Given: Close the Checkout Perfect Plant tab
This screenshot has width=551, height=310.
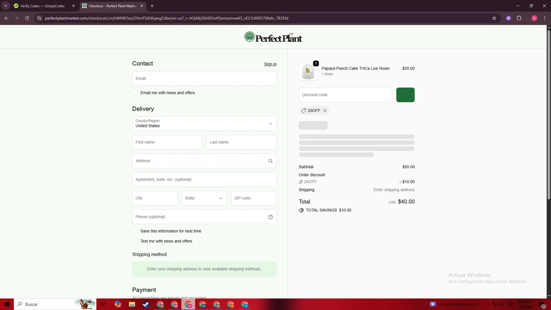Looking at the screenshot, I should click(142, 6).
